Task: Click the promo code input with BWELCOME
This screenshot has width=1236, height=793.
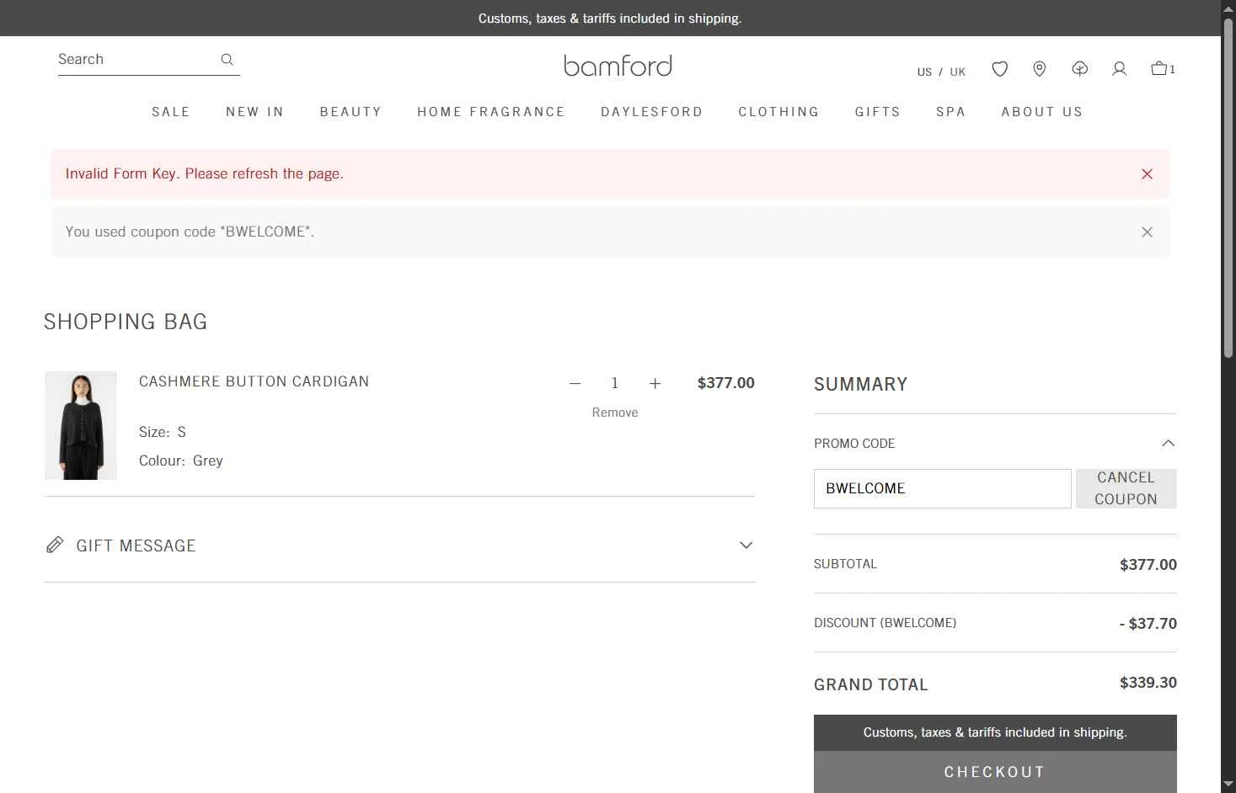Action: click(x=942, y=488)
